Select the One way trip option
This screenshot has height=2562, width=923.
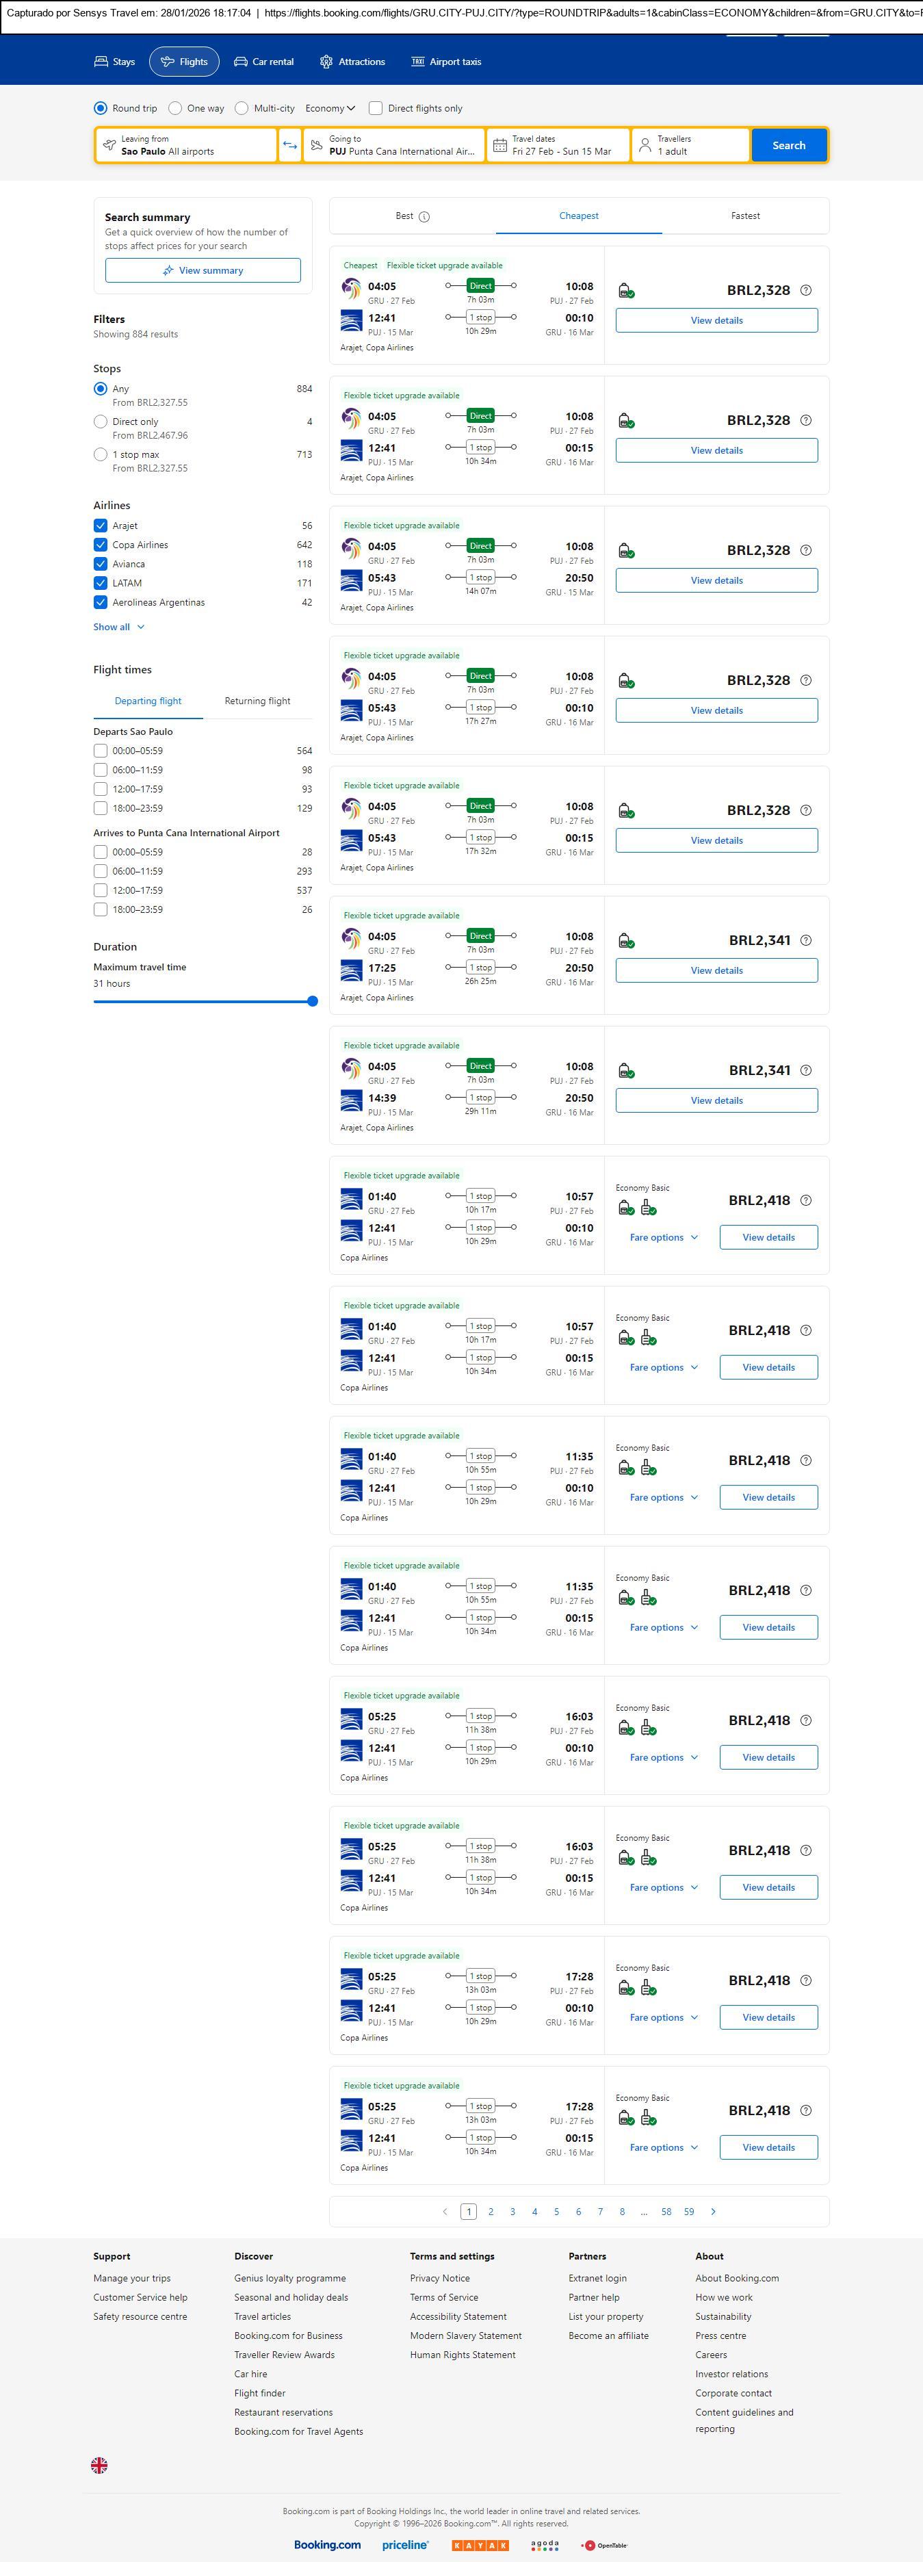coord(175,108)
